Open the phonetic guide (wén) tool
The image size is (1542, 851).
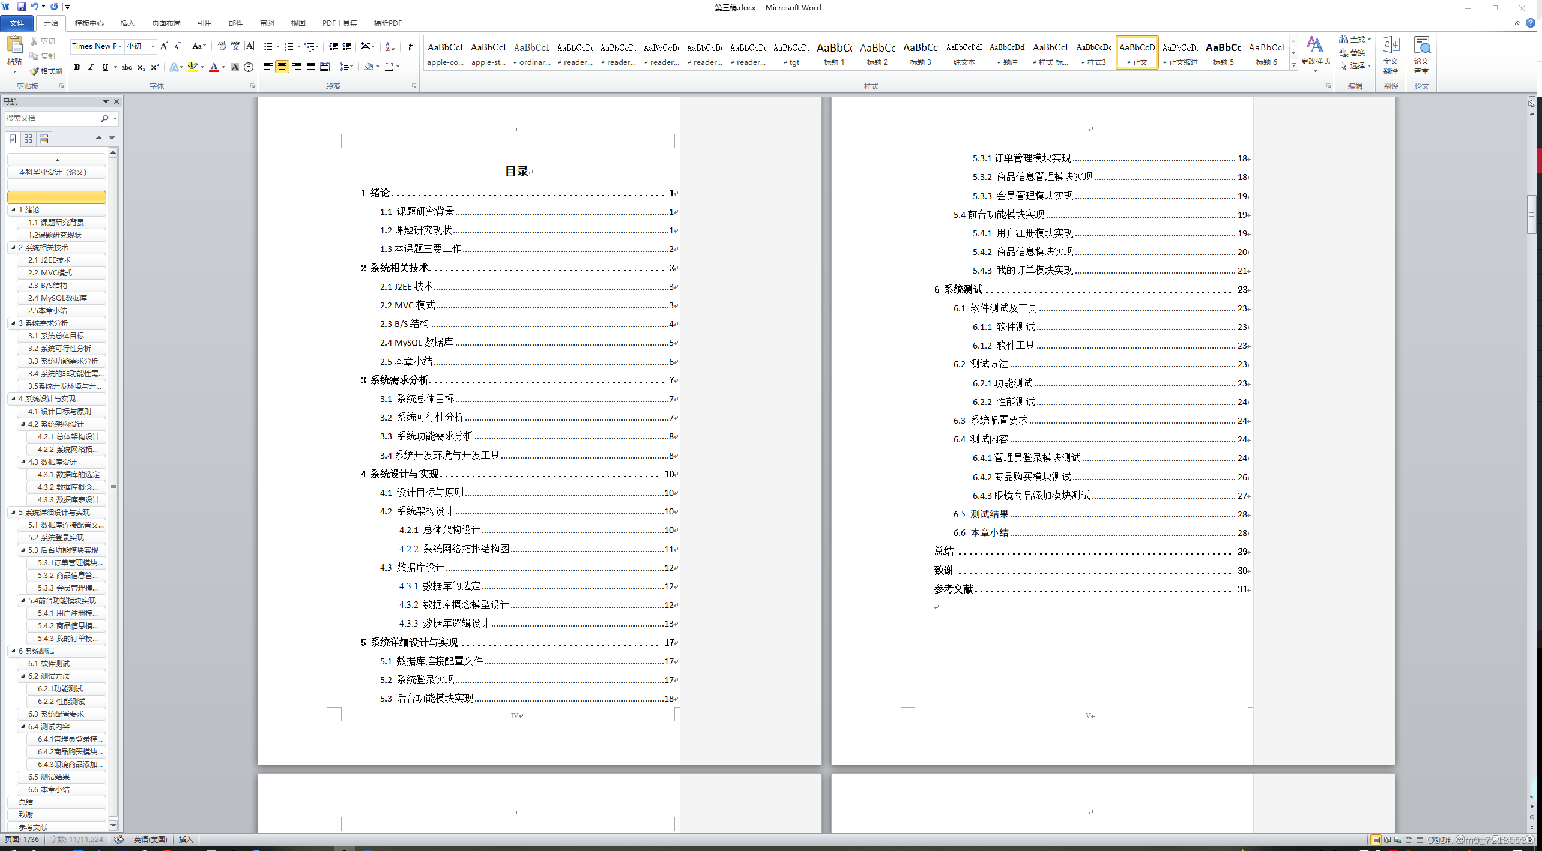click(x=235, y=46)
